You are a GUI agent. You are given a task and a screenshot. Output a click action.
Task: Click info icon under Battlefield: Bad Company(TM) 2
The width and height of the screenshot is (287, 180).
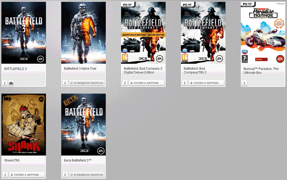pos(184,83)
